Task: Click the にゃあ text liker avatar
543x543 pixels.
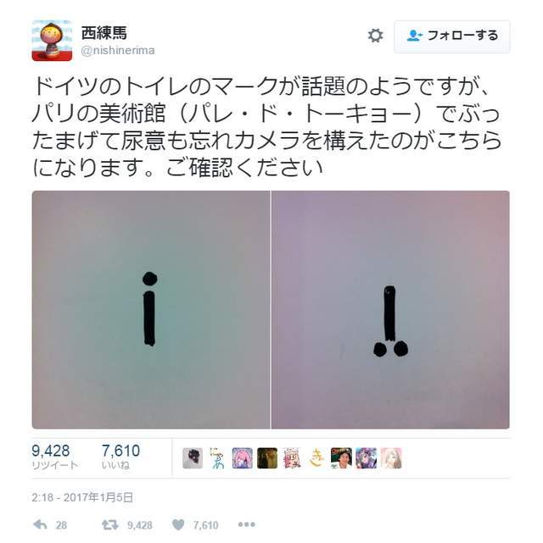Action: [x=217, y=458]
